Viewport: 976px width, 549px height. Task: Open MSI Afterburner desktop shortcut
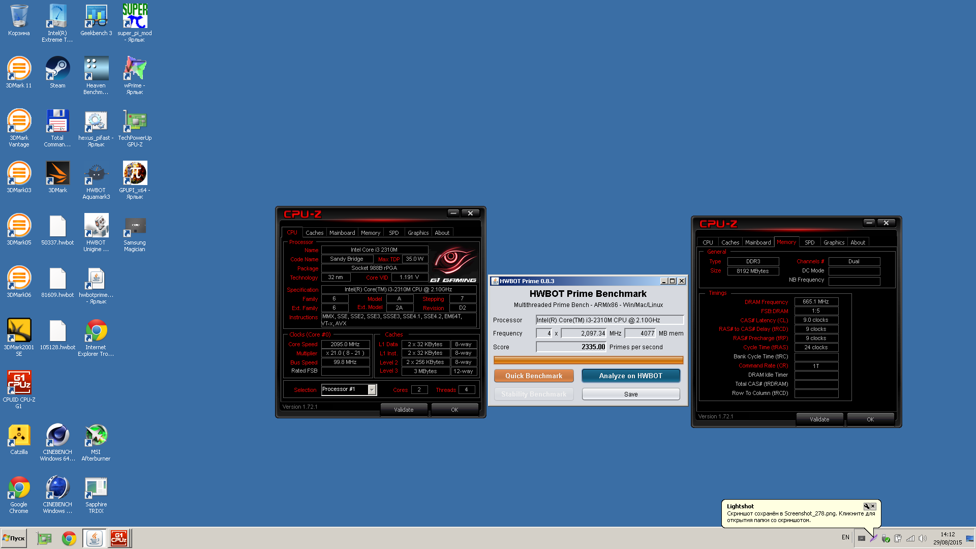click(96, 442)
